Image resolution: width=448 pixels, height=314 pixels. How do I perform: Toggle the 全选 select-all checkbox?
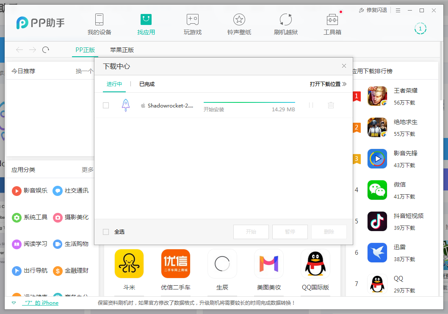106,232
